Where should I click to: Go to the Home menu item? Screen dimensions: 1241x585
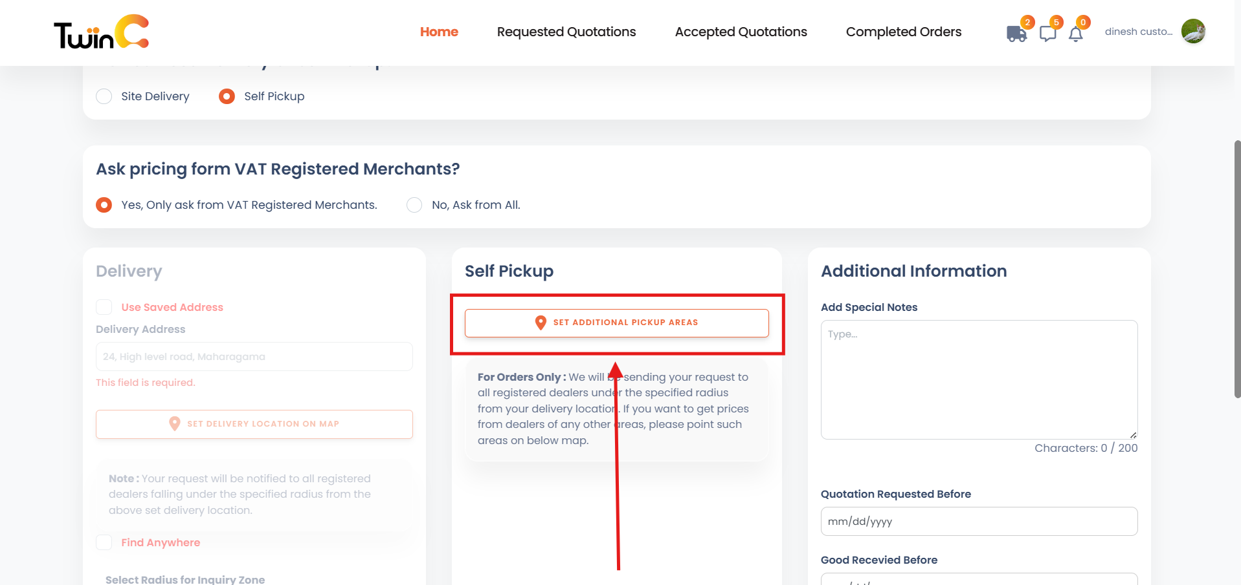pyautogui.click(x=439, y=32)
